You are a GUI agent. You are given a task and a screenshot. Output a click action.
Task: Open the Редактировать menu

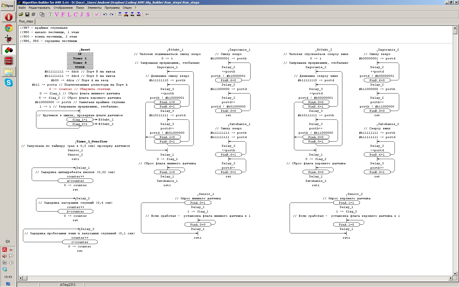(x=39, y=8)
